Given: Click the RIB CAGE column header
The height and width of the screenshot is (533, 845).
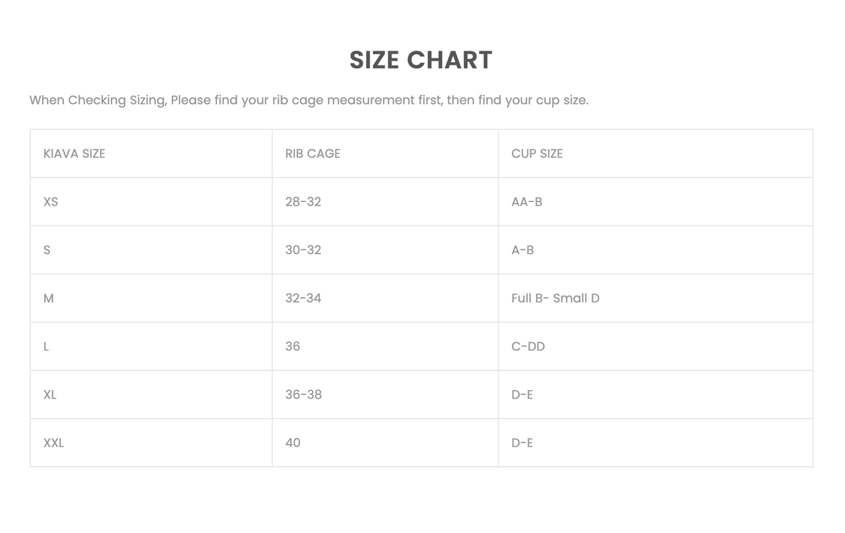Looking at the screenshot, I should (313, 153).
